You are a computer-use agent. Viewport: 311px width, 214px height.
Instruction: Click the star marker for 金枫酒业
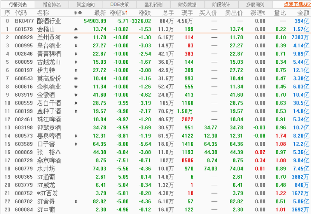[76, 87]
